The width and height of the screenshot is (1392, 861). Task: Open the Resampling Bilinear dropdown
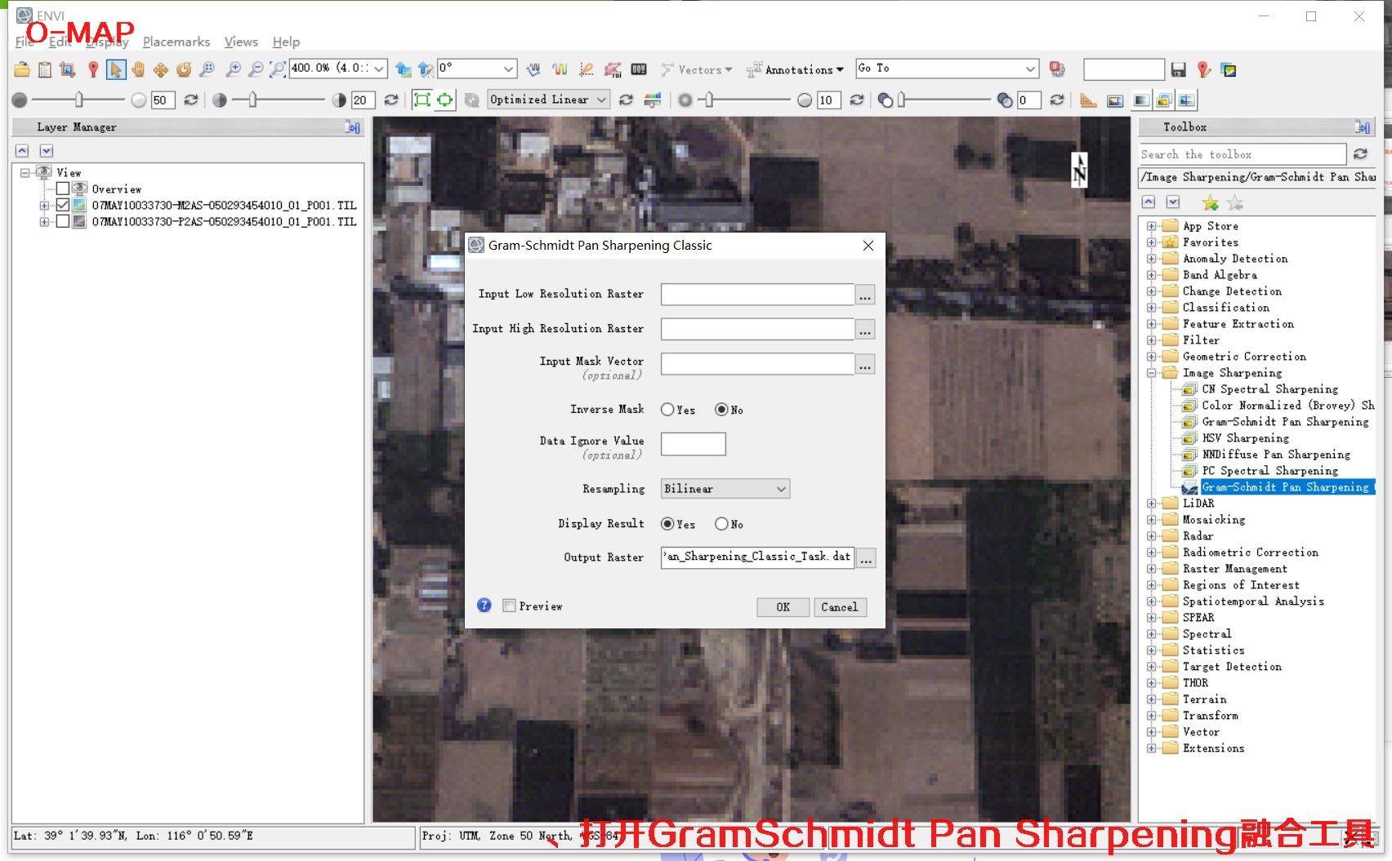click(x=725, y=489)
